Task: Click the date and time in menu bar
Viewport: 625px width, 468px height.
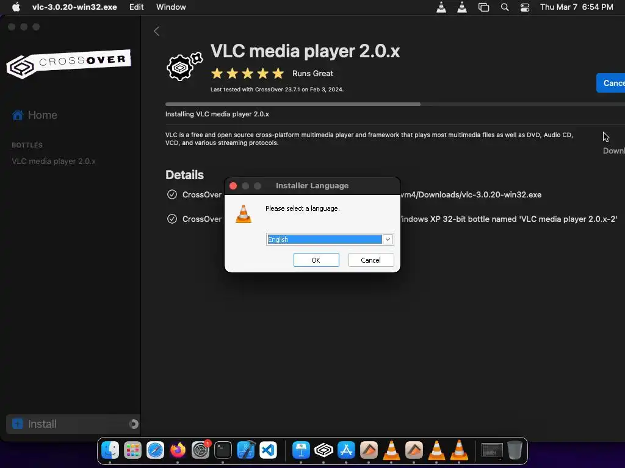Action: 576,7
